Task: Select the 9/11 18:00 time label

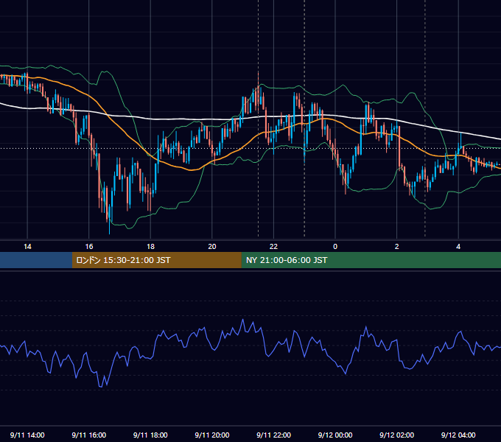Action: pos(150,435)
